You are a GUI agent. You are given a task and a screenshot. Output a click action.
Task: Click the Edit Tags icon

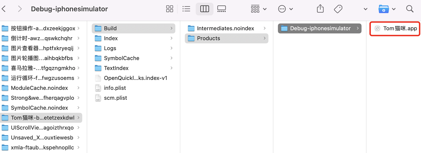coord(338,9)
